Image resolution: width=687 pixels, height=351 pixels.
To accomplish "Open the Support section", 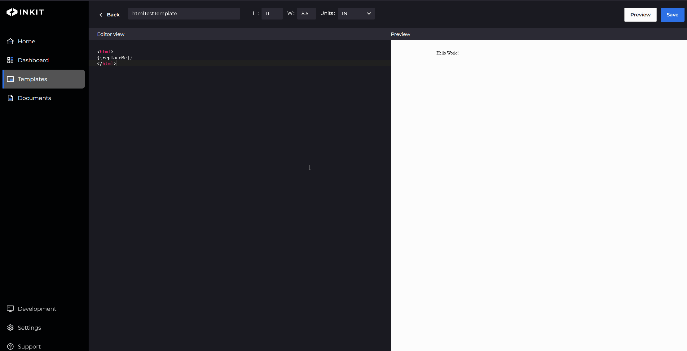I will [29, 346].
